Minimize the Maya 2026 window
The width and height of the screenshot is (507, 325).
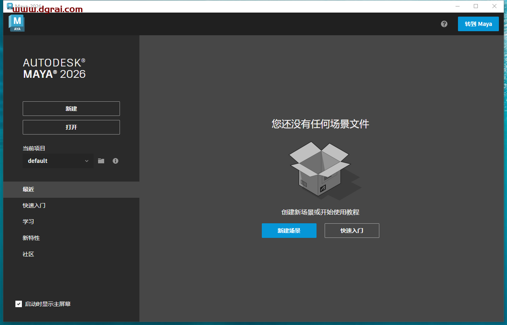[x=457, y=6]
